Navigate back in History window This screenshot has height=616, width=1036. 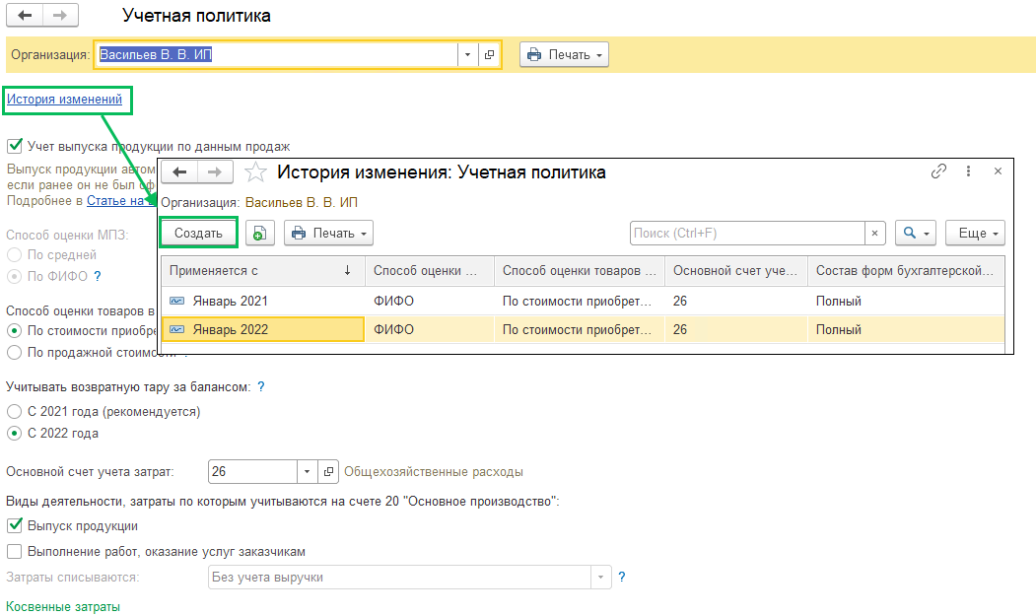[179, 172]
